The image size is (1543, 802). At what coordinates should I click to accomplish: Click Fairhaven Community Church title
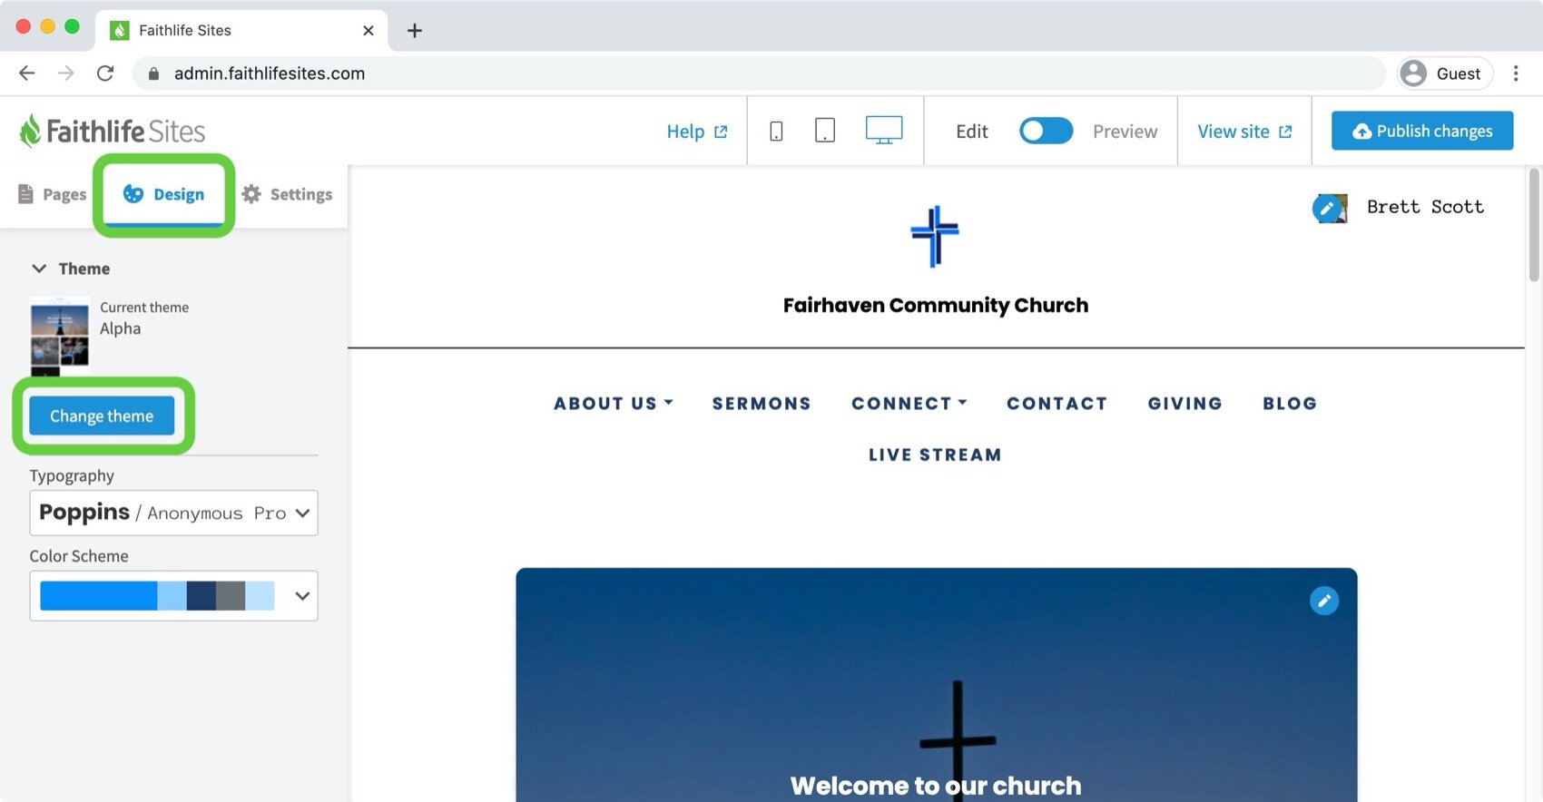pos(936,305)
